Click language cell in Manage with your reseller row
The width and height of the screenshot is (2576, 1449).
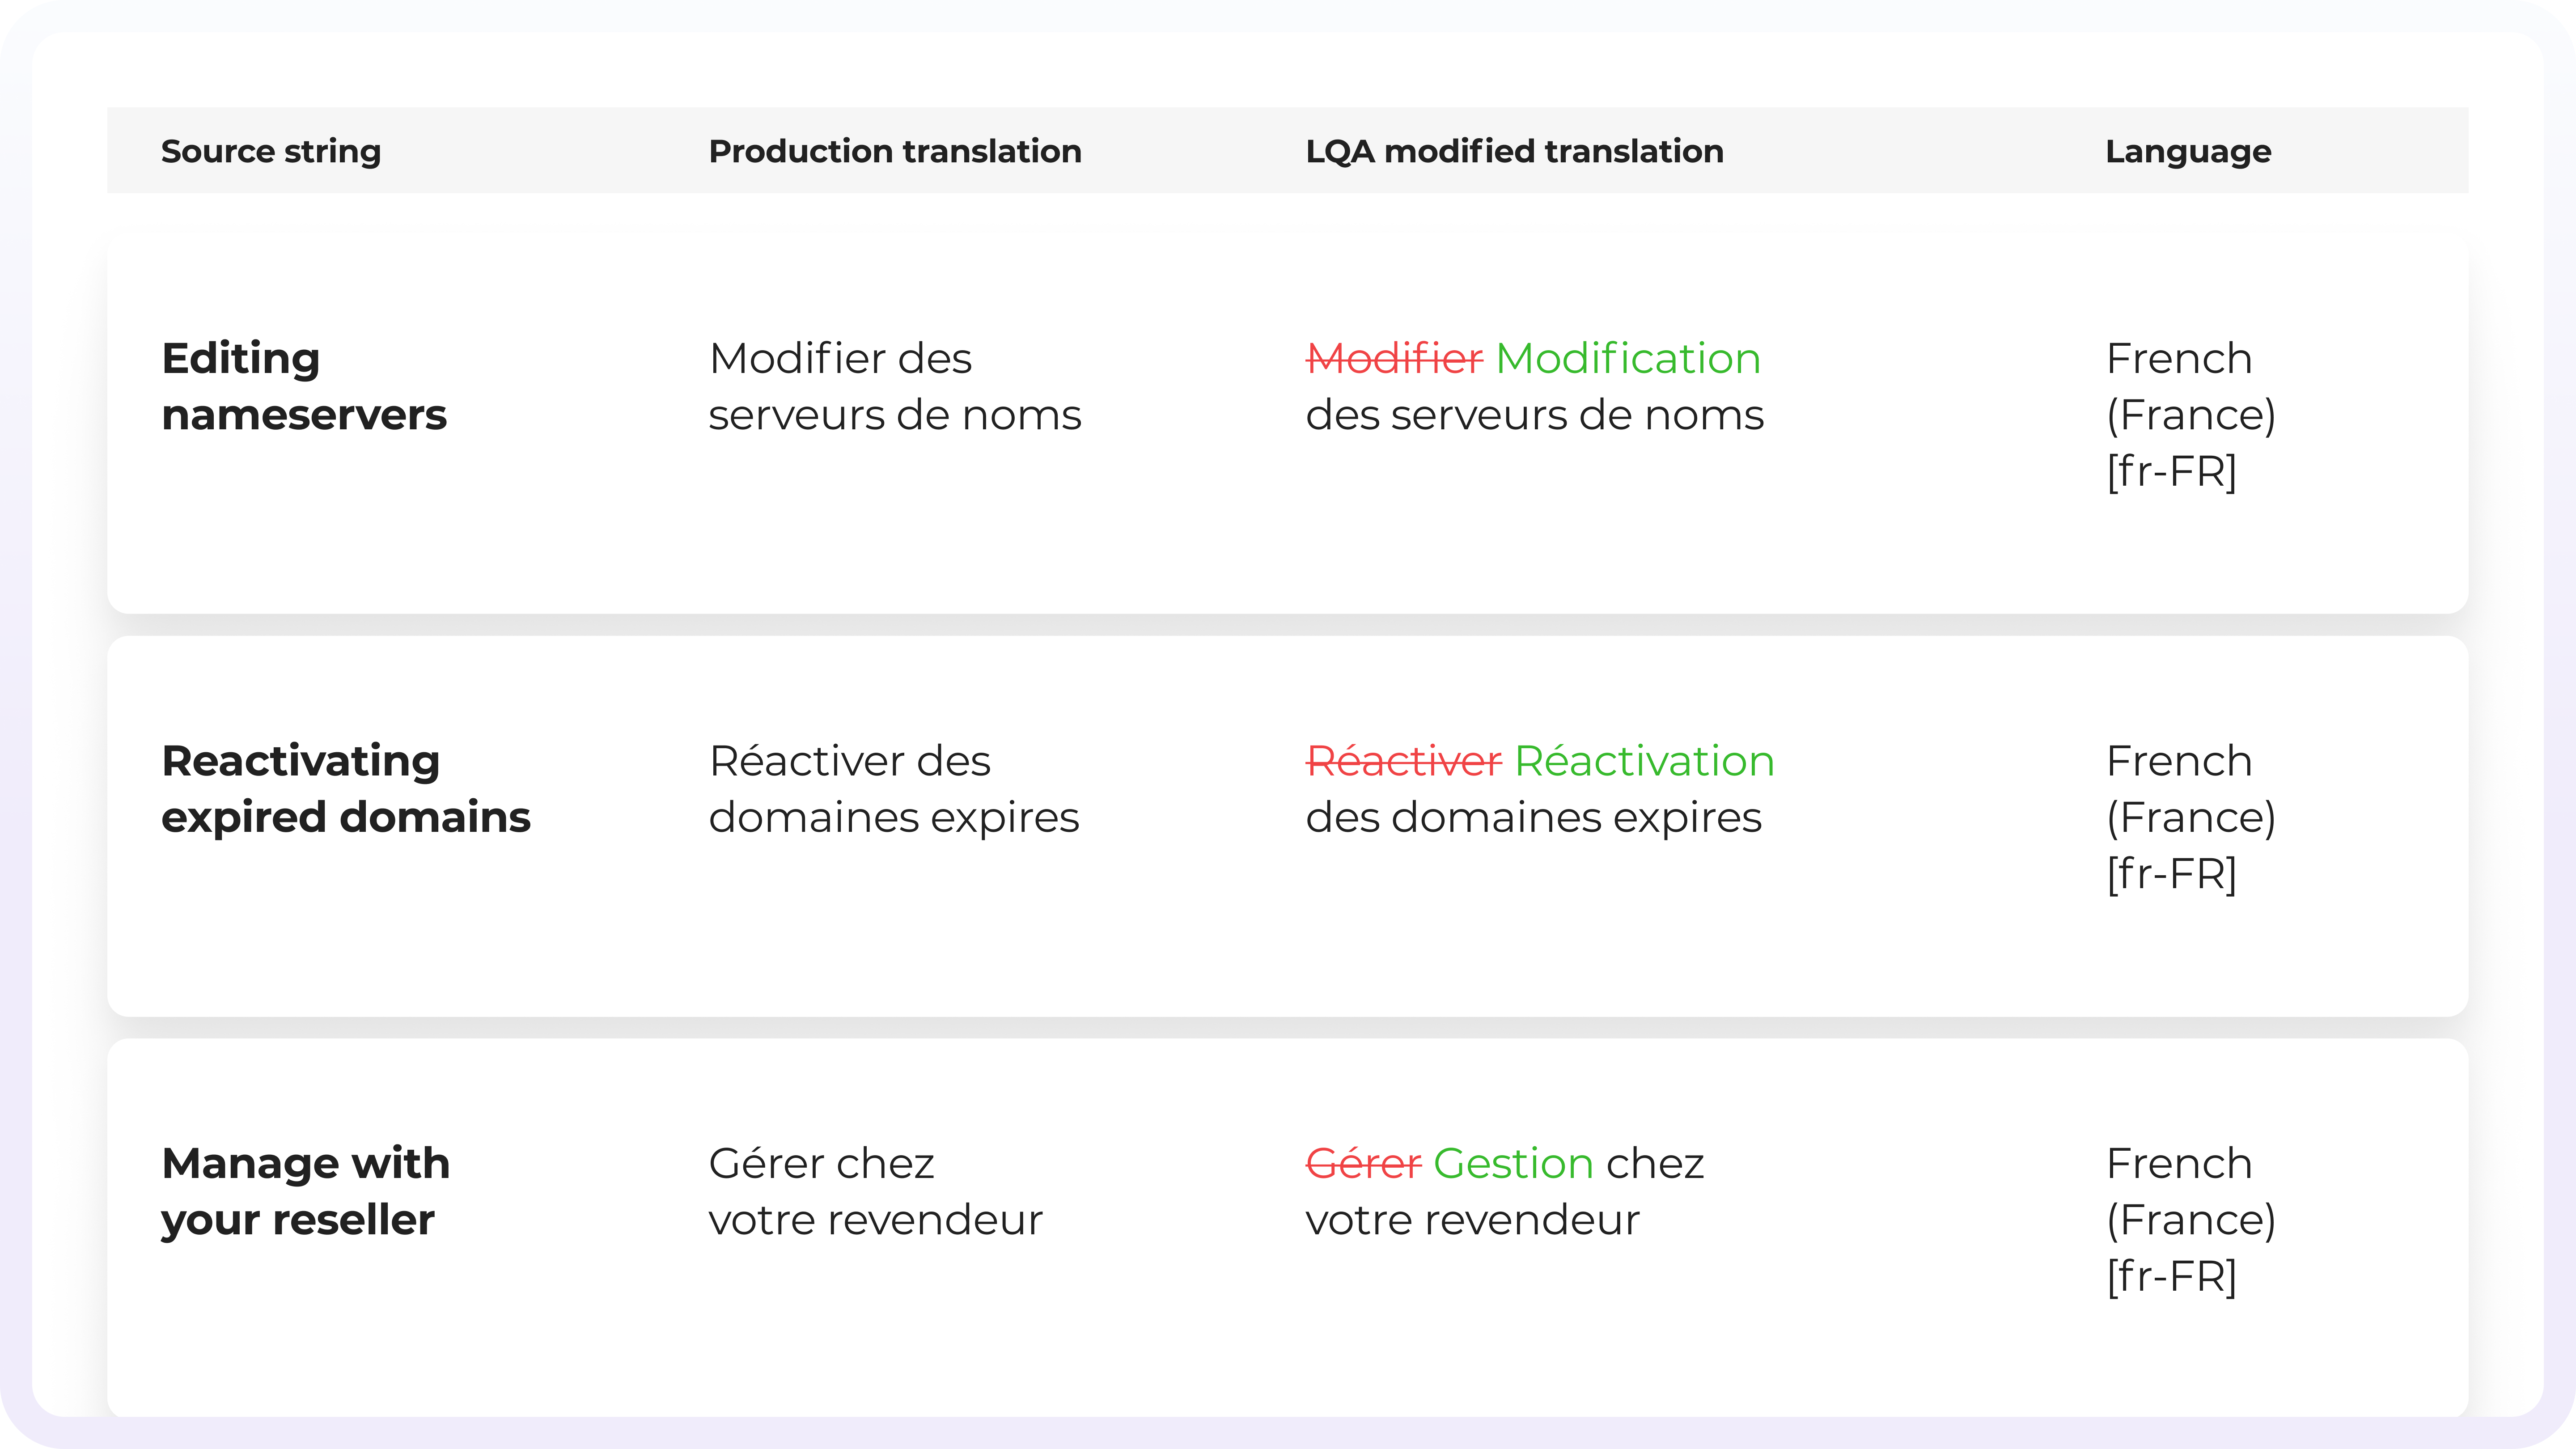(x=2190, y=1219)
